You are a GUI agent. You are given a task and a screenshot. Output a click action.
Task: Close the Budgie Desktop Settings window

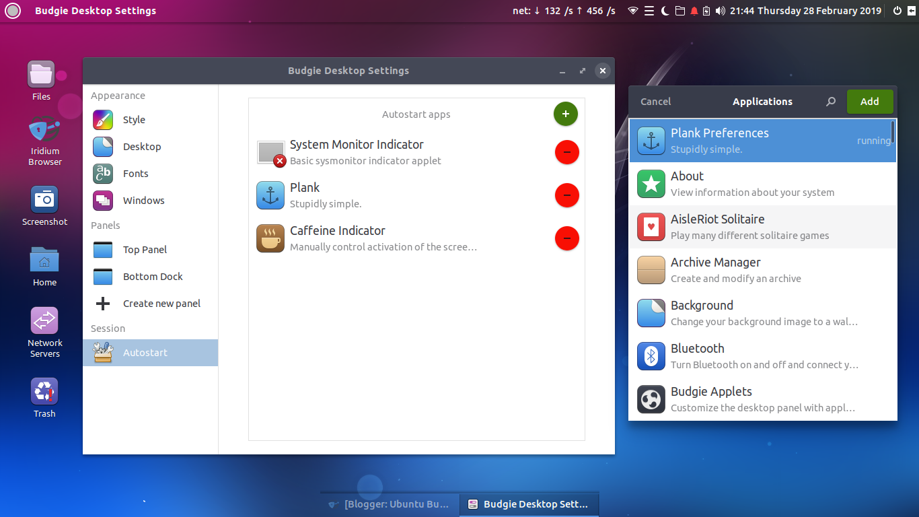(x=603, y=71)
